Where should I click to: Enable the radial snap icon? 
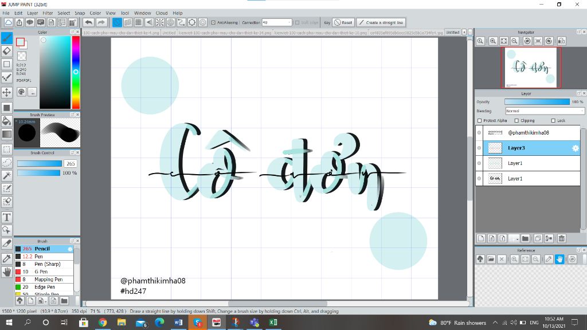pos(160,22)
